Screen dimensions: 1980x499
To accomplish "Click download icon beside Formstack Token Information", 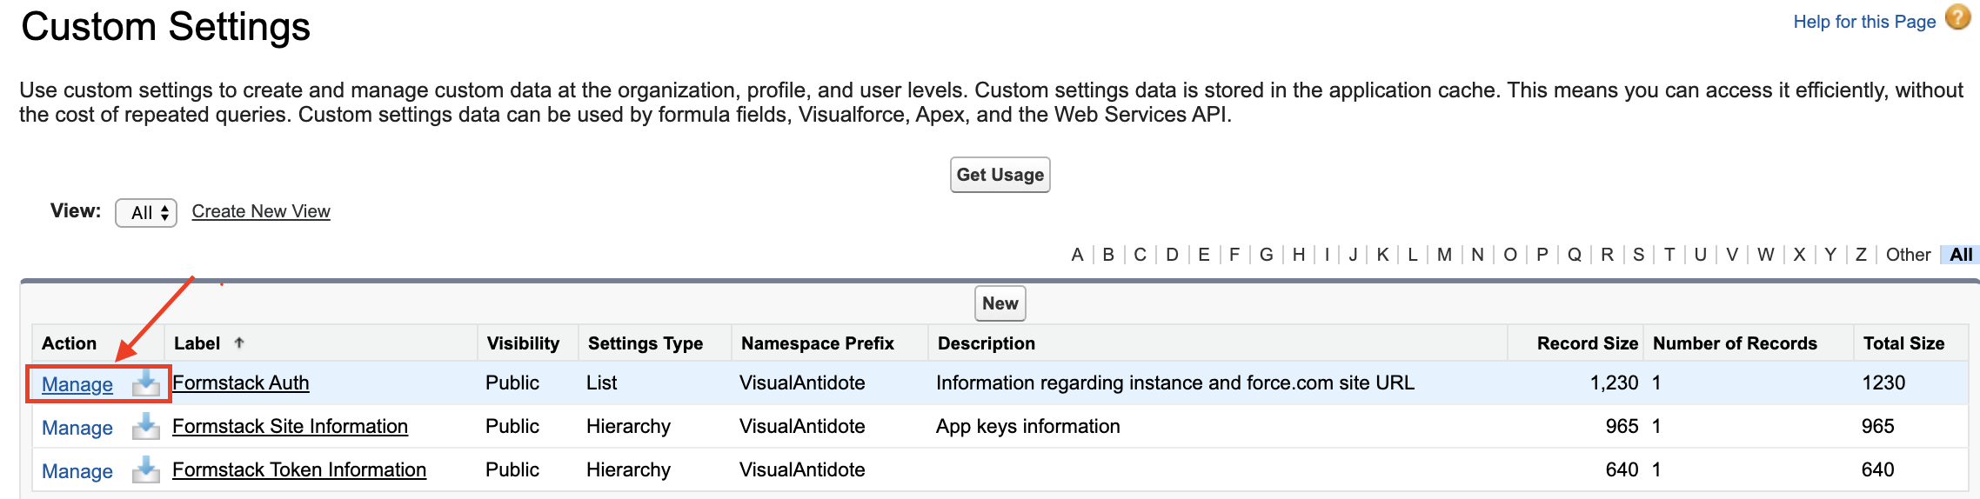I will (146, 470).
